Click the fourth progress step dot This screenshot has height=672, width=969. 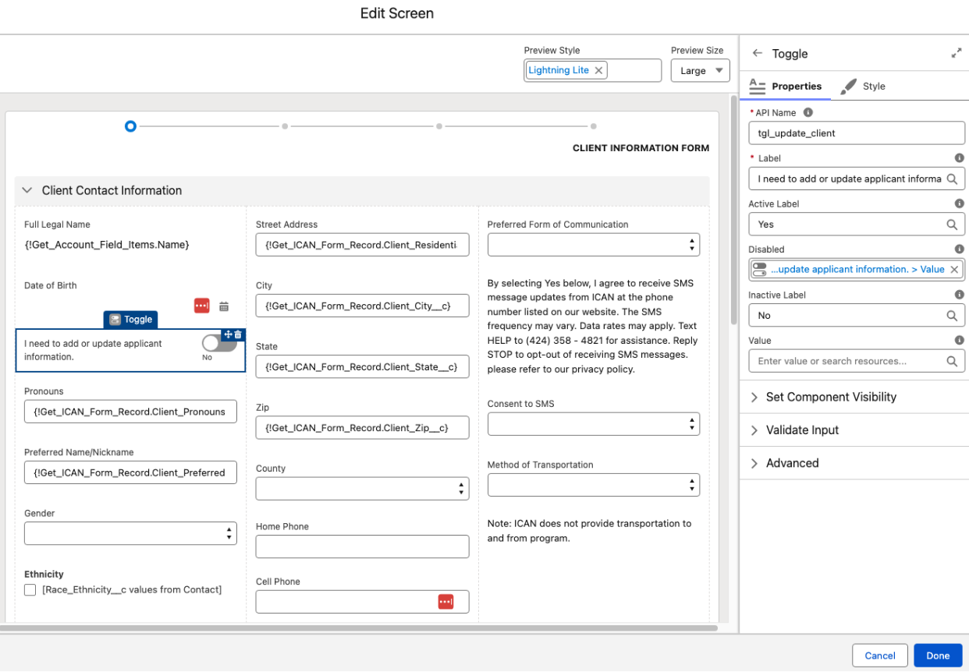pyautogui.click(x=594, y=126)
